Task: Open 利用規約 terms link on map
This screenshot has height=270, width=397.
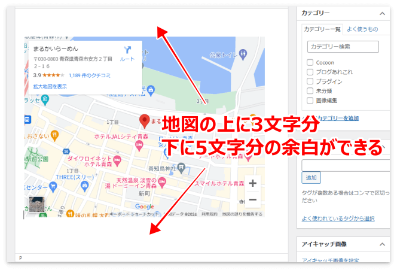Action: point(209,214)
